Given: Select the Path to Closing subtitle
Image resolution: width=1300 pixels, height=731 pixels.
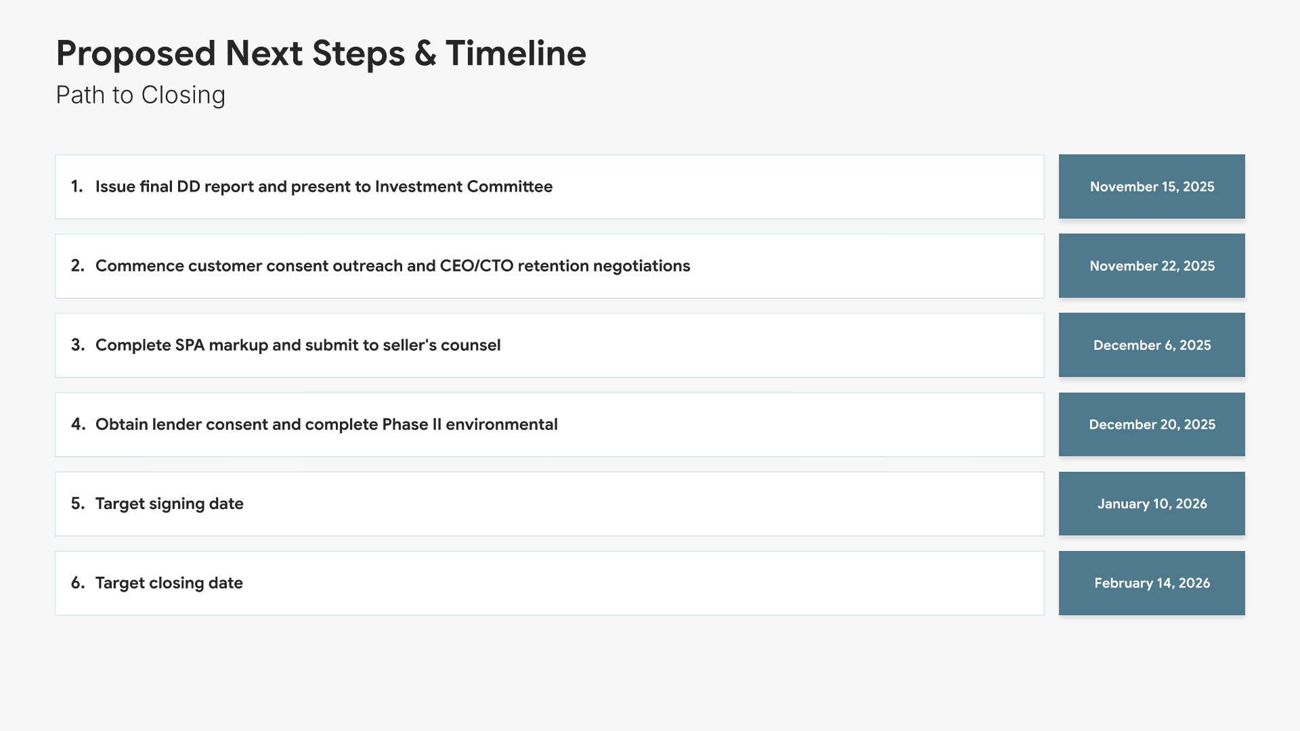Looking at the screenshot, I should (x=140, y=95).
